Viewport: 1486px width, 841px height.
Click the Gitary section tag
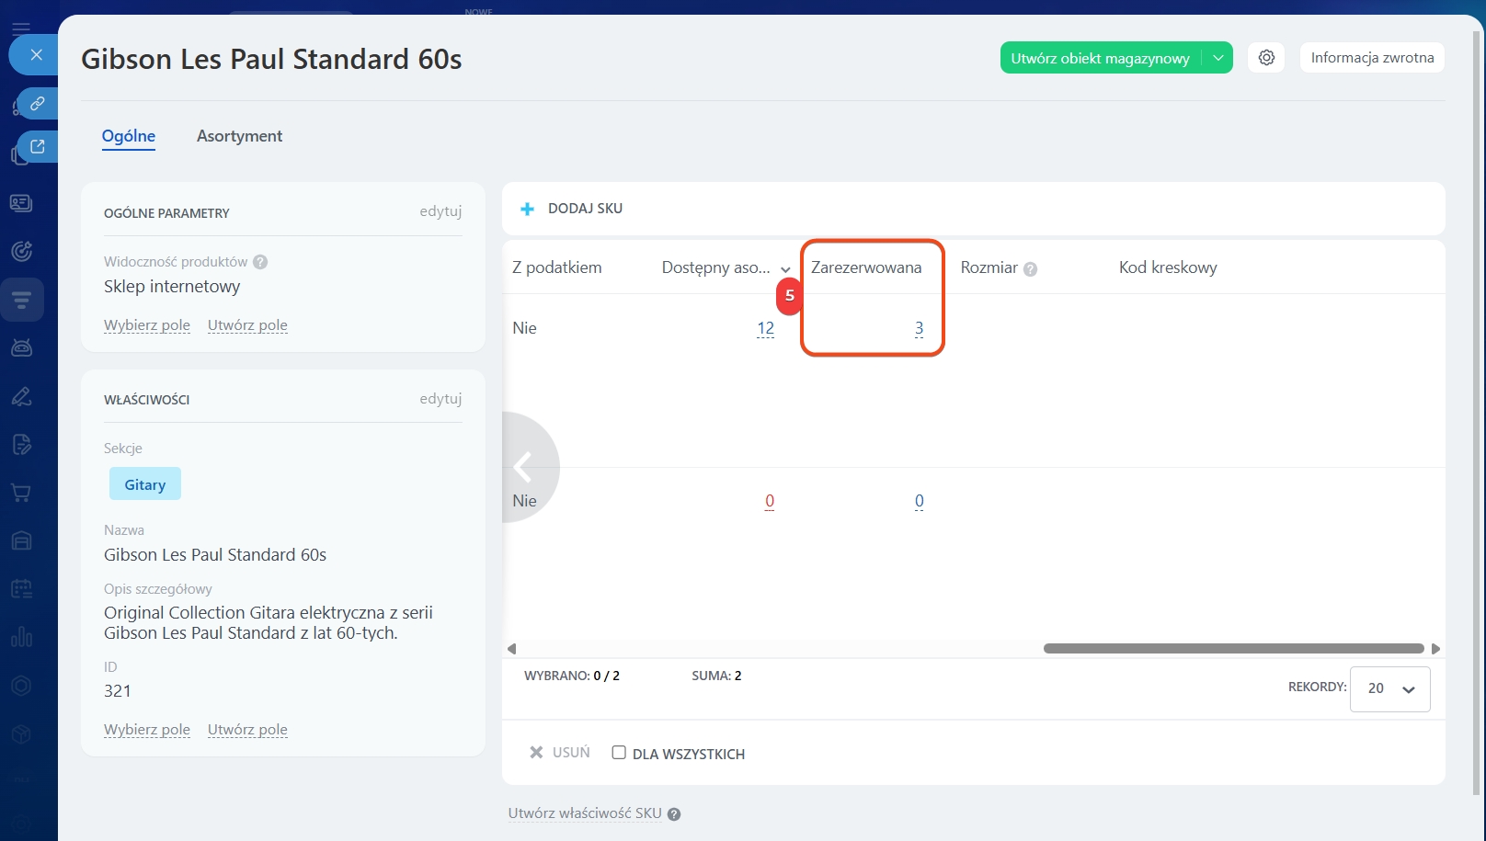click(145, 484)
